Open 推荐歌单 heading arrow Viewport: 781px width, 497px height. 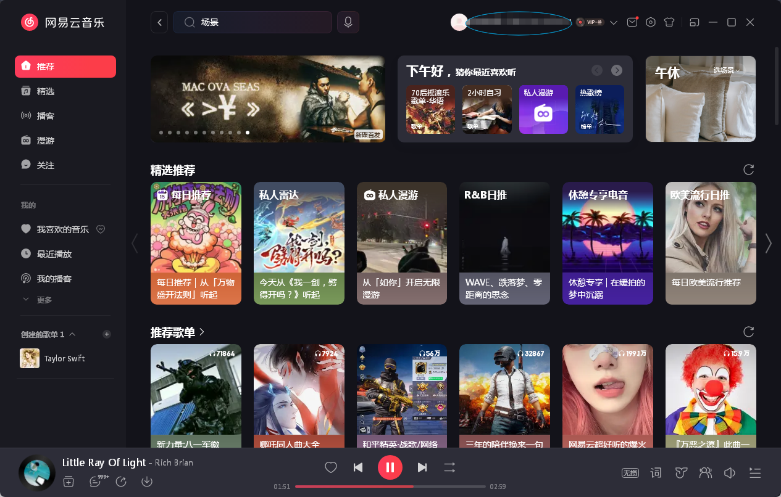click(x=201, y=332)
